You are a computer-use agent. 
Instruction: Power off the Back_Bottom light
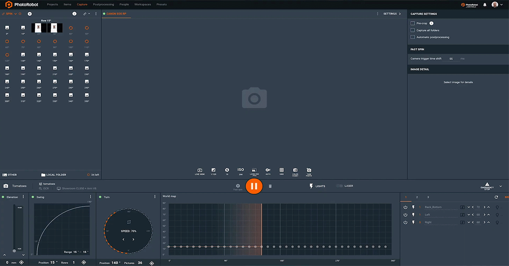[405, 207]
